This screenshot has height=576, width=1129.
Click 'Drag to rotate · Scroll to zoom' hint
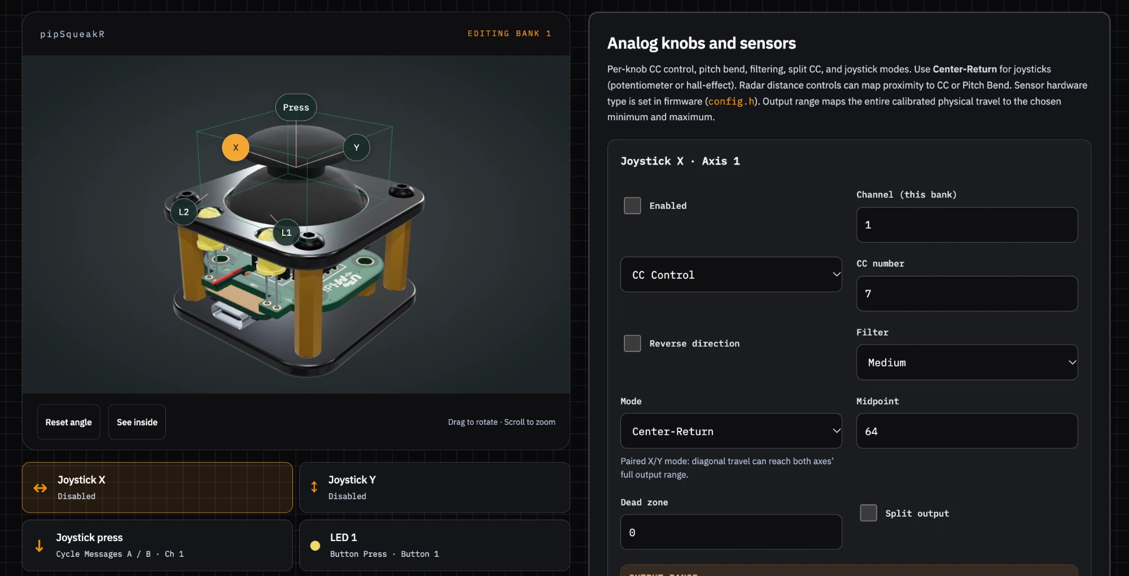(502, 422)
